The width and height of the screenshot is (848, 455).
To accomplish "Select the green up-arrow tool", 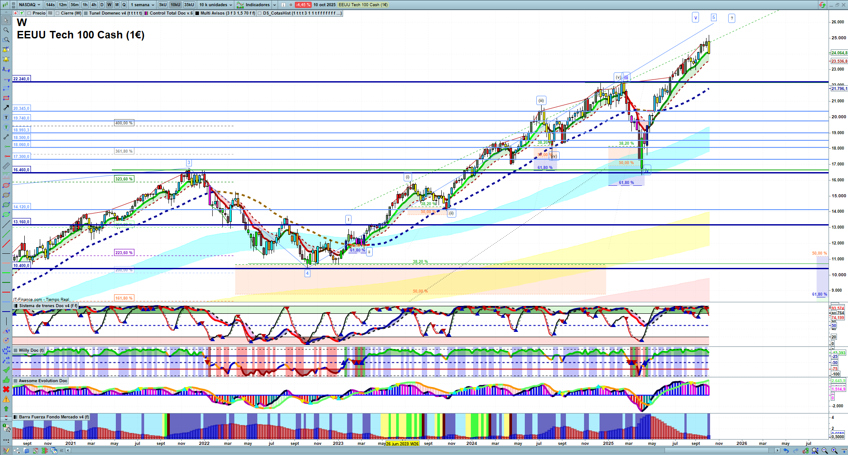I will (x=6, y=409).
